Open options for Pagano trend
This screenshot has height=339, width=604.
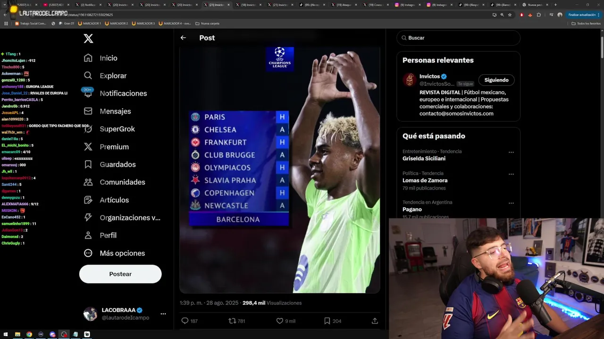tap(511, 203)
